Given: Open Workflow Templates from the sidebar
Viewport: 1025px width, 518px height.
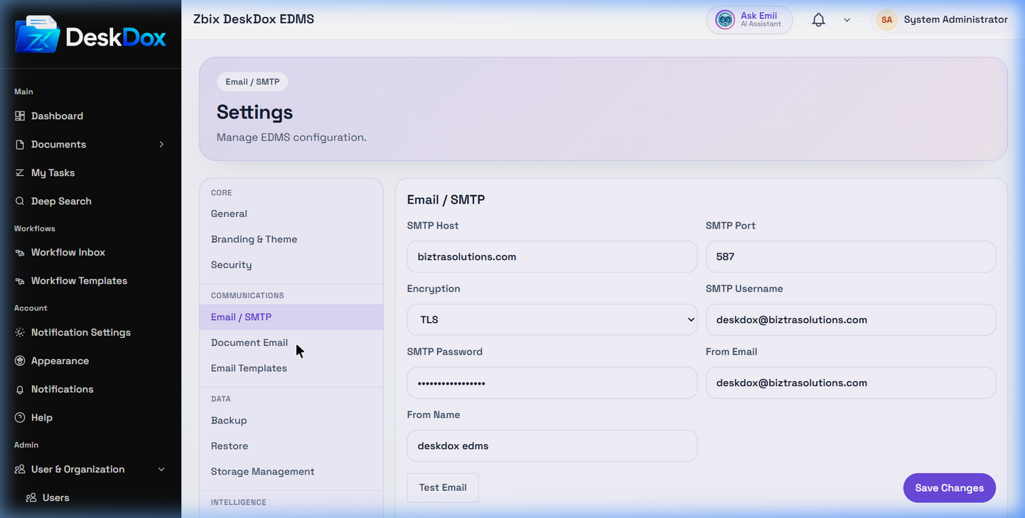Looking at the screenshot, I should pyautogui.click(x=79, y=280).
